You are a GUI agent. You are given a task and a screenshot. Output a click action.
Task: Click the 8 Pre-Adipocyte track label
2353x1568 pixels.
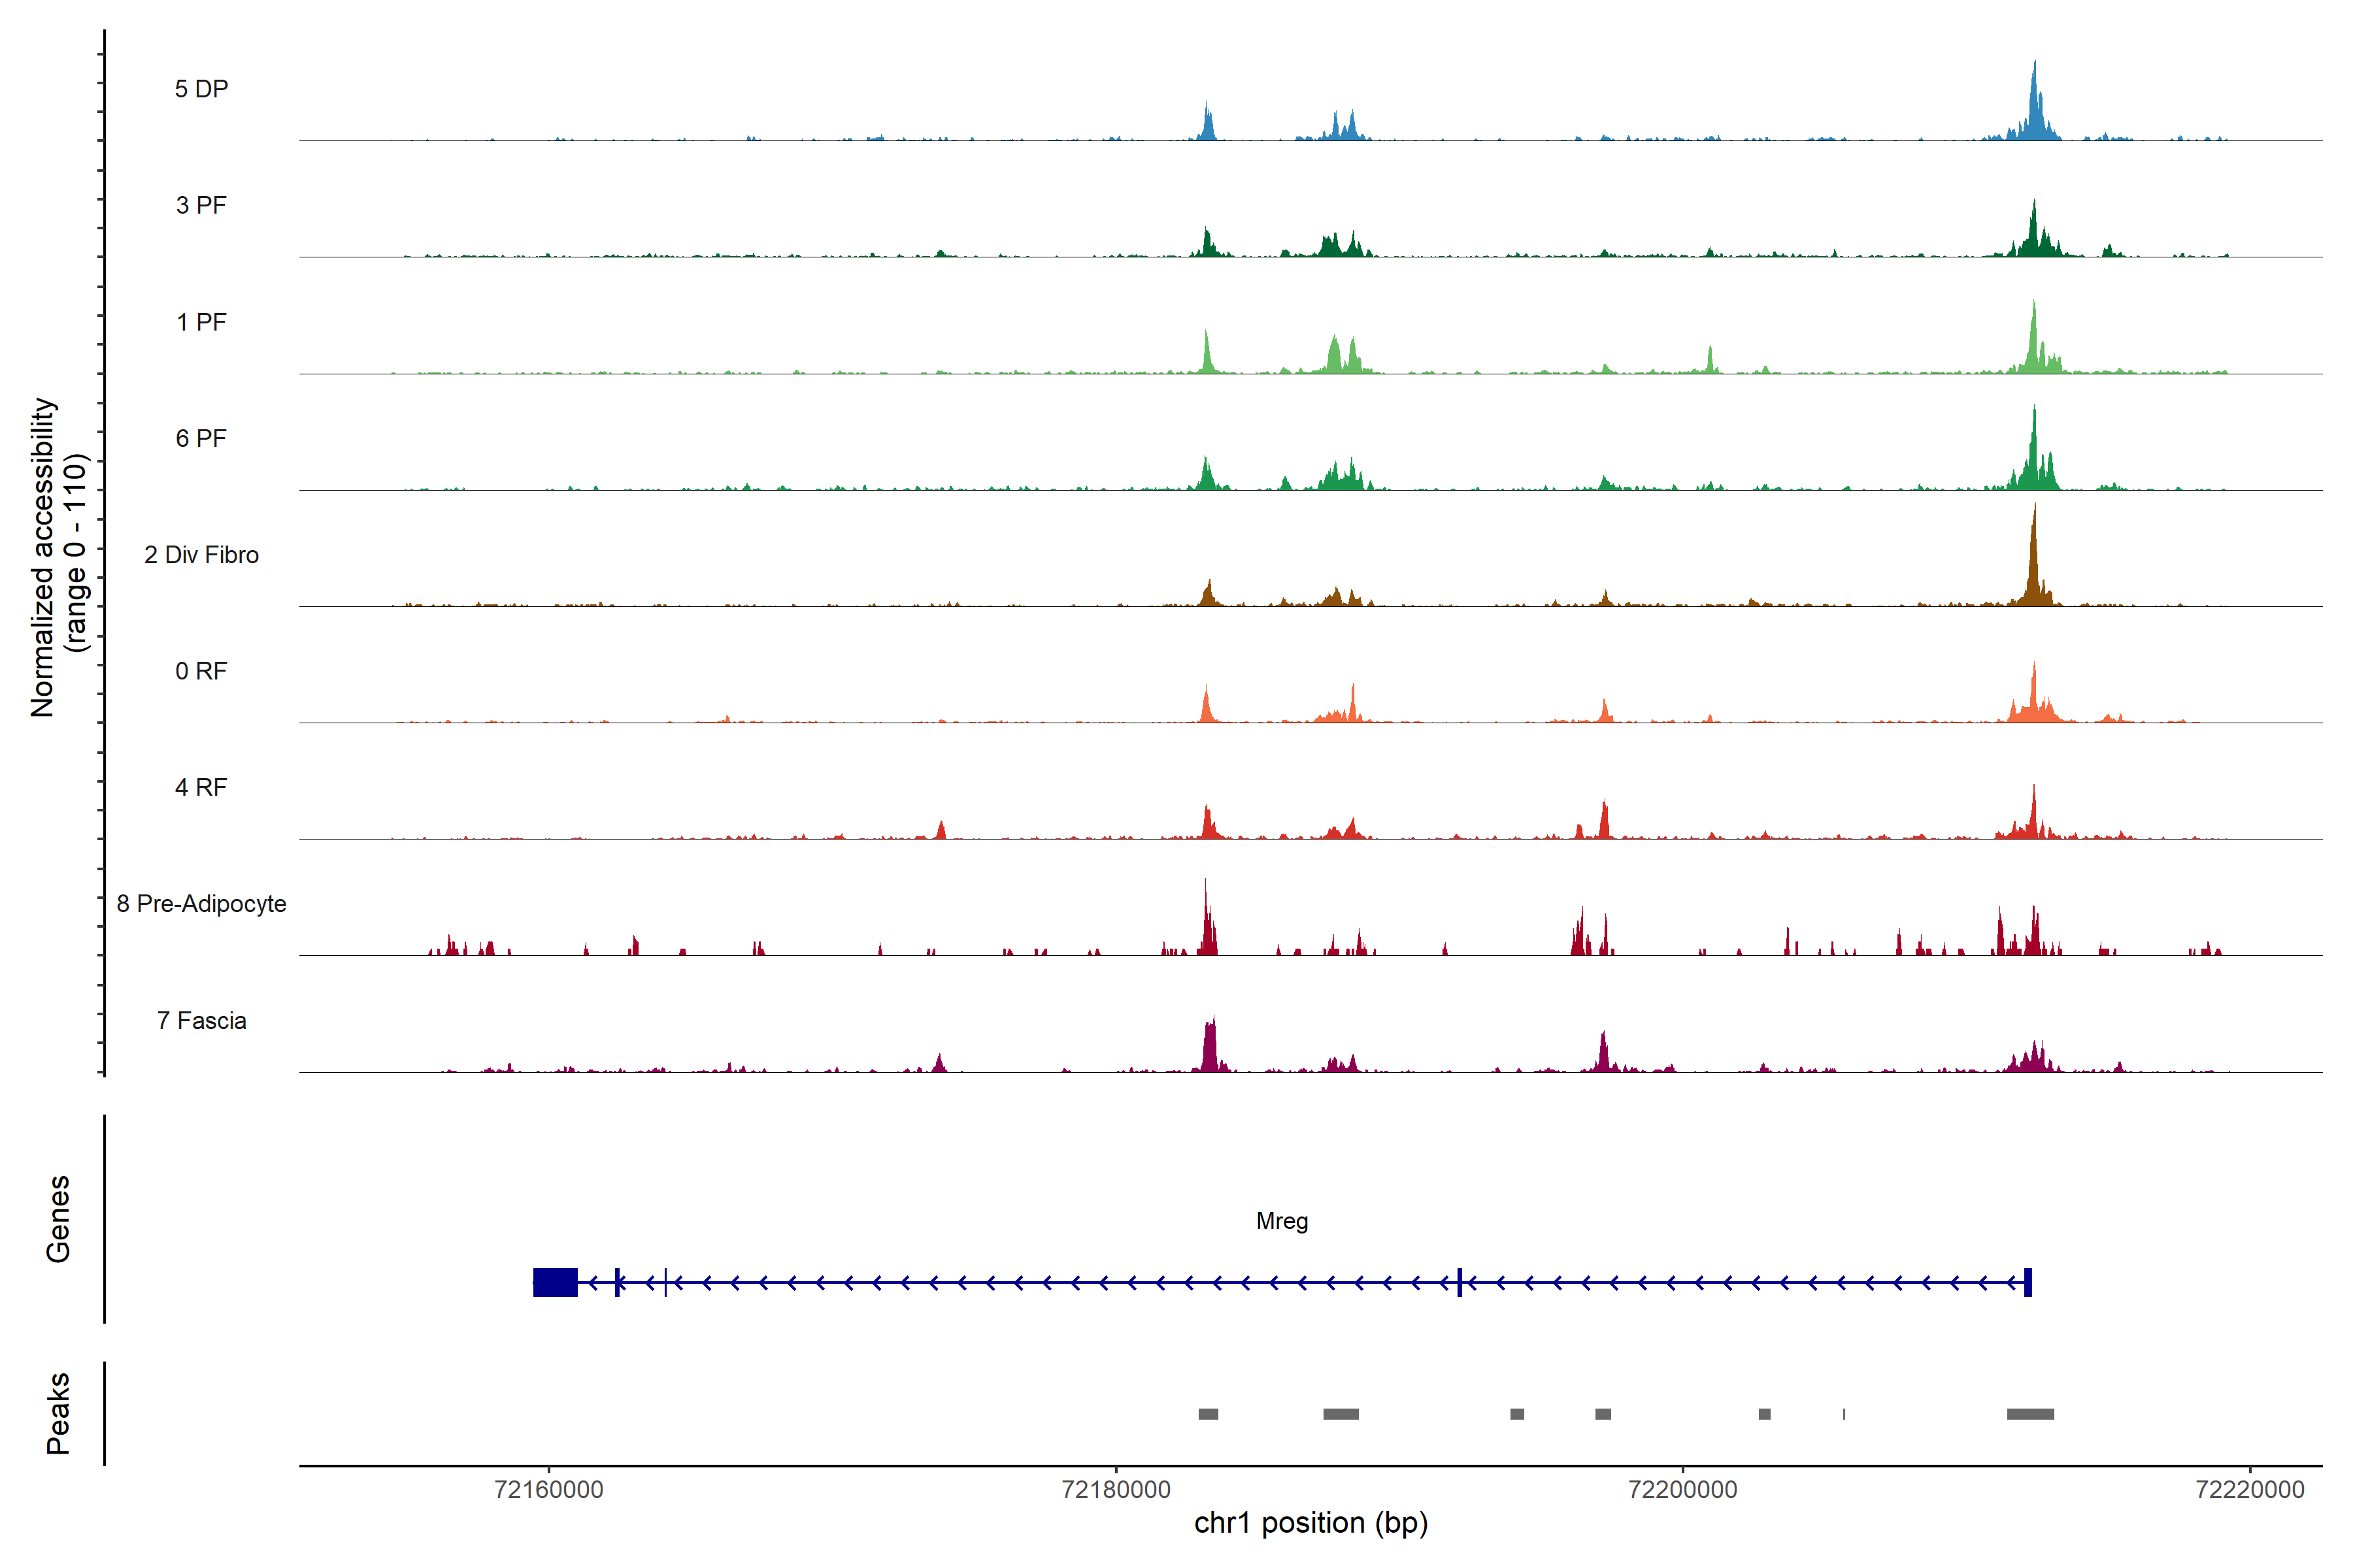click(x=201, y=904)
